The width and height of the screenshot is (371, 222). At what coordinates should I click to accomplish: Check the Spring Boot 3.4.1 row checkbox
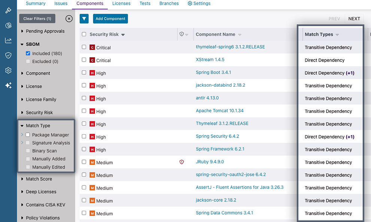tap(84, 73)
